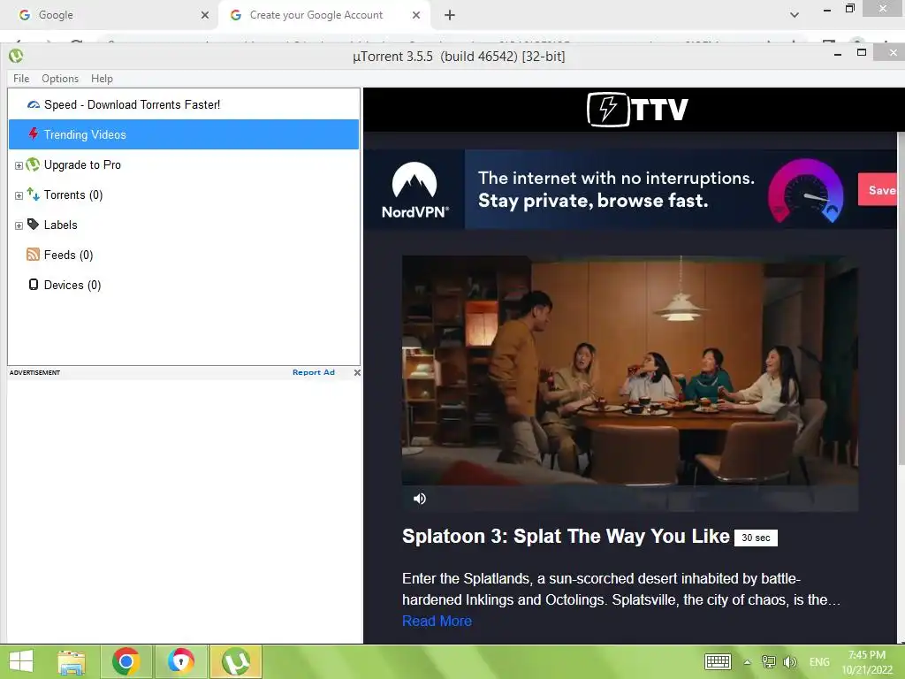
Task: Select Upgrade to Pro in sidebar
Action: tap(82, 165)
